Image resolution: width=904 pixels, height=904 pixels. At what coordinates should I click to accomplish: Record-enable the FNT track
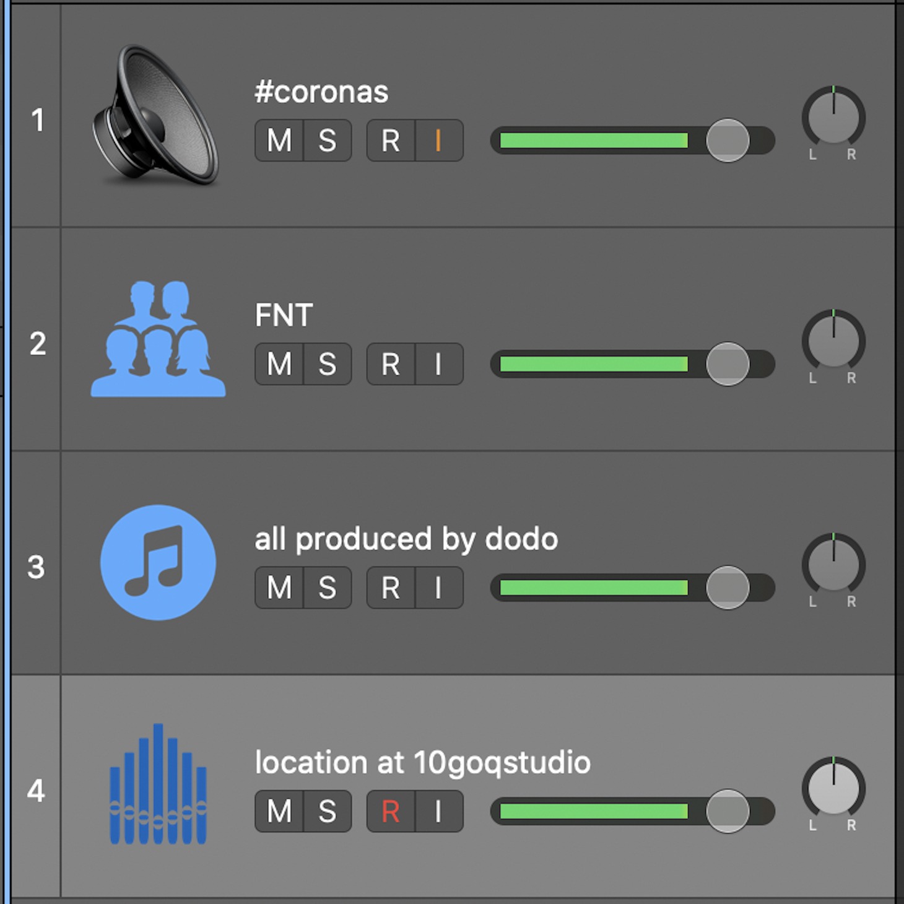tap(391, 365)
